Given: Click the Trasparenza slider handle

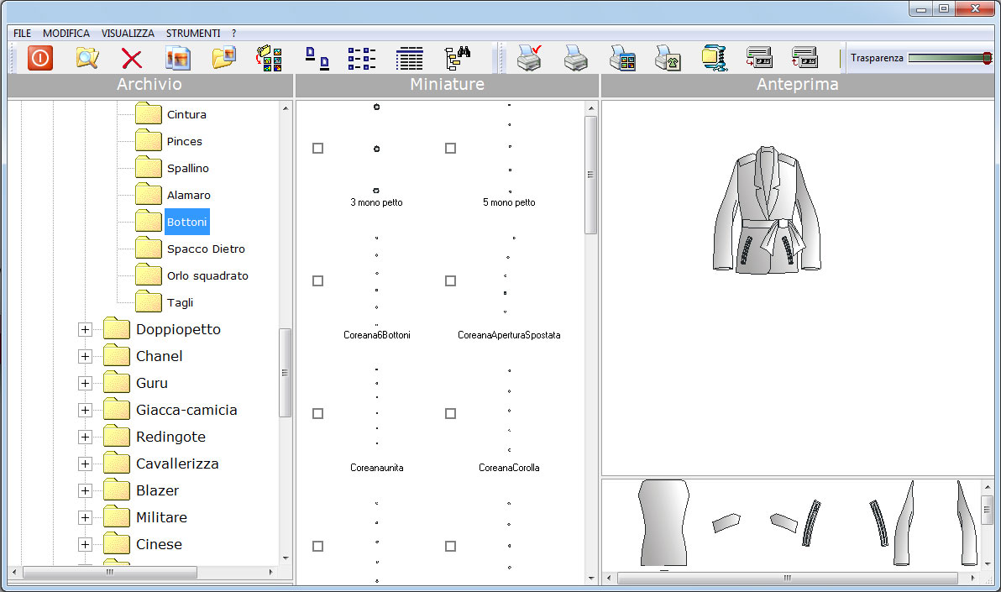Looking at the screenshot, I should [x=987, y=58].
